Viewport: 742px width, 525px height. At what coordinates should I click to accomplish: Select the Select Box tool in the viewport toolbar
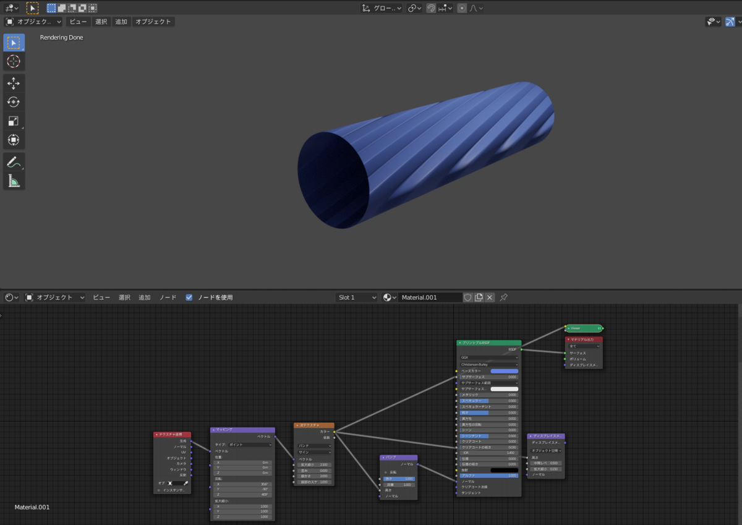click(14, 42)
